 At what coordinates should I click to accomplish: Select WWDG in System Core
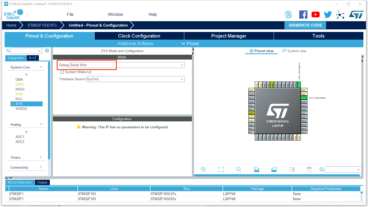coord(21,109)
